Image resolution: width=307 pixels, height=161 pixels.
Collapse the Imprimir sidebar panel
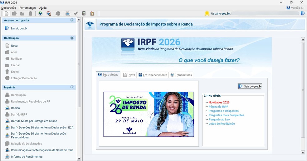[72, 87]
